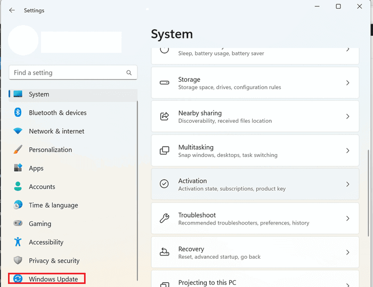Click the Multitasking windows icon
The image size is (373, 287).
tap(164, 150)
